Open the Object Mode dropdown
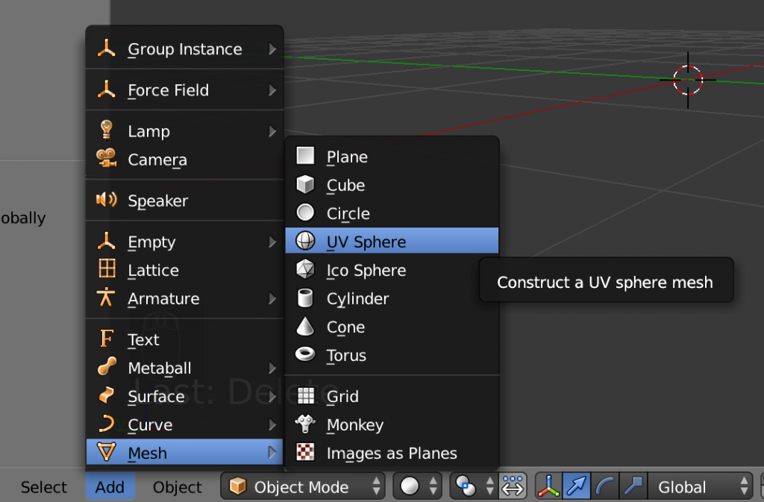764x502 pixels. click(x=303, y=486)
